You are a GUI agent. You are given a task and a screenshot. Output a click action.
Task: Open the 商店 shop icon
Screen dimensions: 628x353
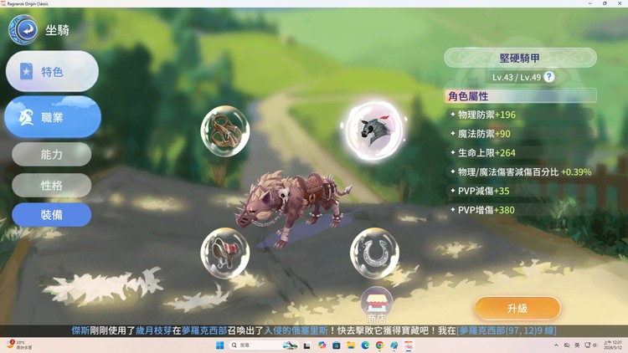pos(376,305)
